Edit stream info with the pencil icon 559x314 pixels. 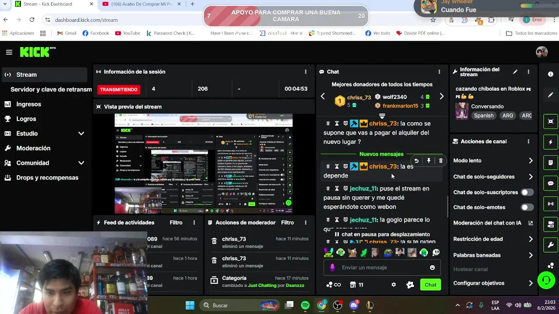coord(515,72)
